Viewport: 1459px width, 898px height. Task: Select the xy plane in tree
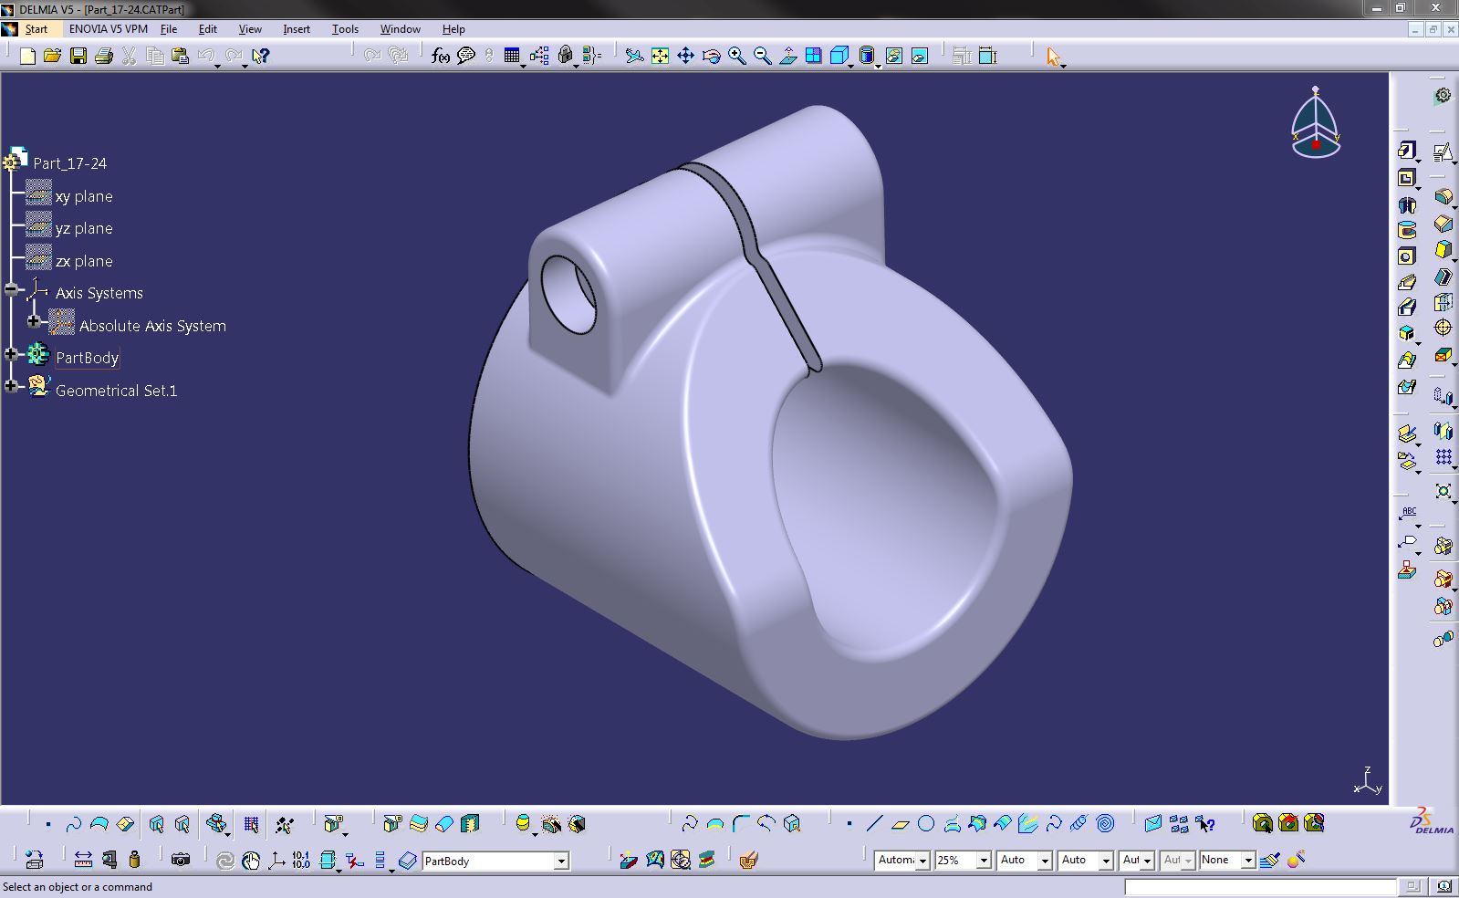84,196
